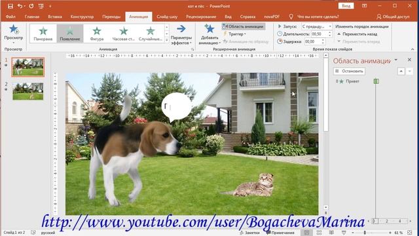Screen dimensions: 419x236
Task: Choose the Появление animation effect
Action: [70, 33]
